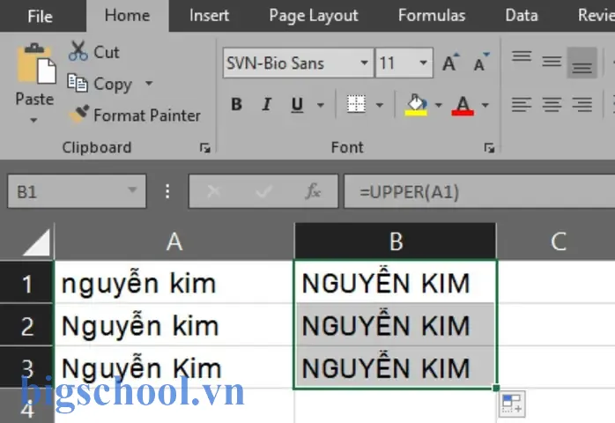The height and width of the screenshot is (423, 615).
Task: Open the font name dropdown
Action: click(x=365, y=63)
